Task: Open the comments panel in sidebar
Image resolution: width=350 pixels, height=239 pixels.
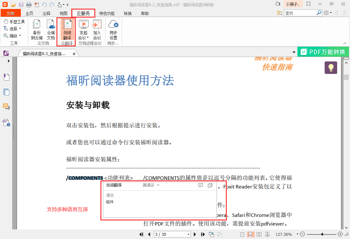Action: [6, 107]
